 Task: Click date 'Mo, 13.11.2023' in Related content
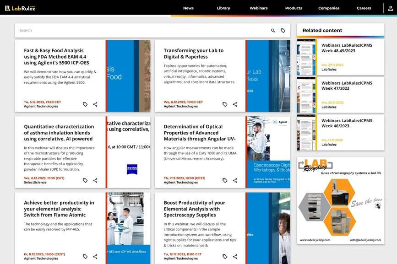[x=332, y=140]
